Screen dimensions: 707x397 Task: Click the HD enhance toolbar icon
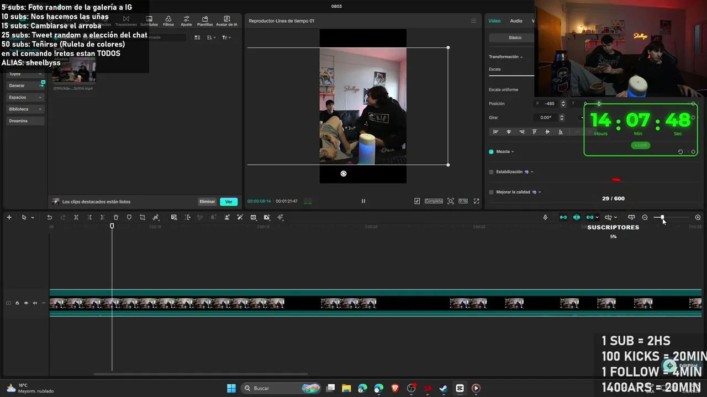point(254,217)
